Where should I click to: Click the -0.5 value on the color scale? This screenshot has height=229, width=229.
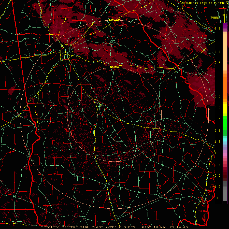coord(217,176)
